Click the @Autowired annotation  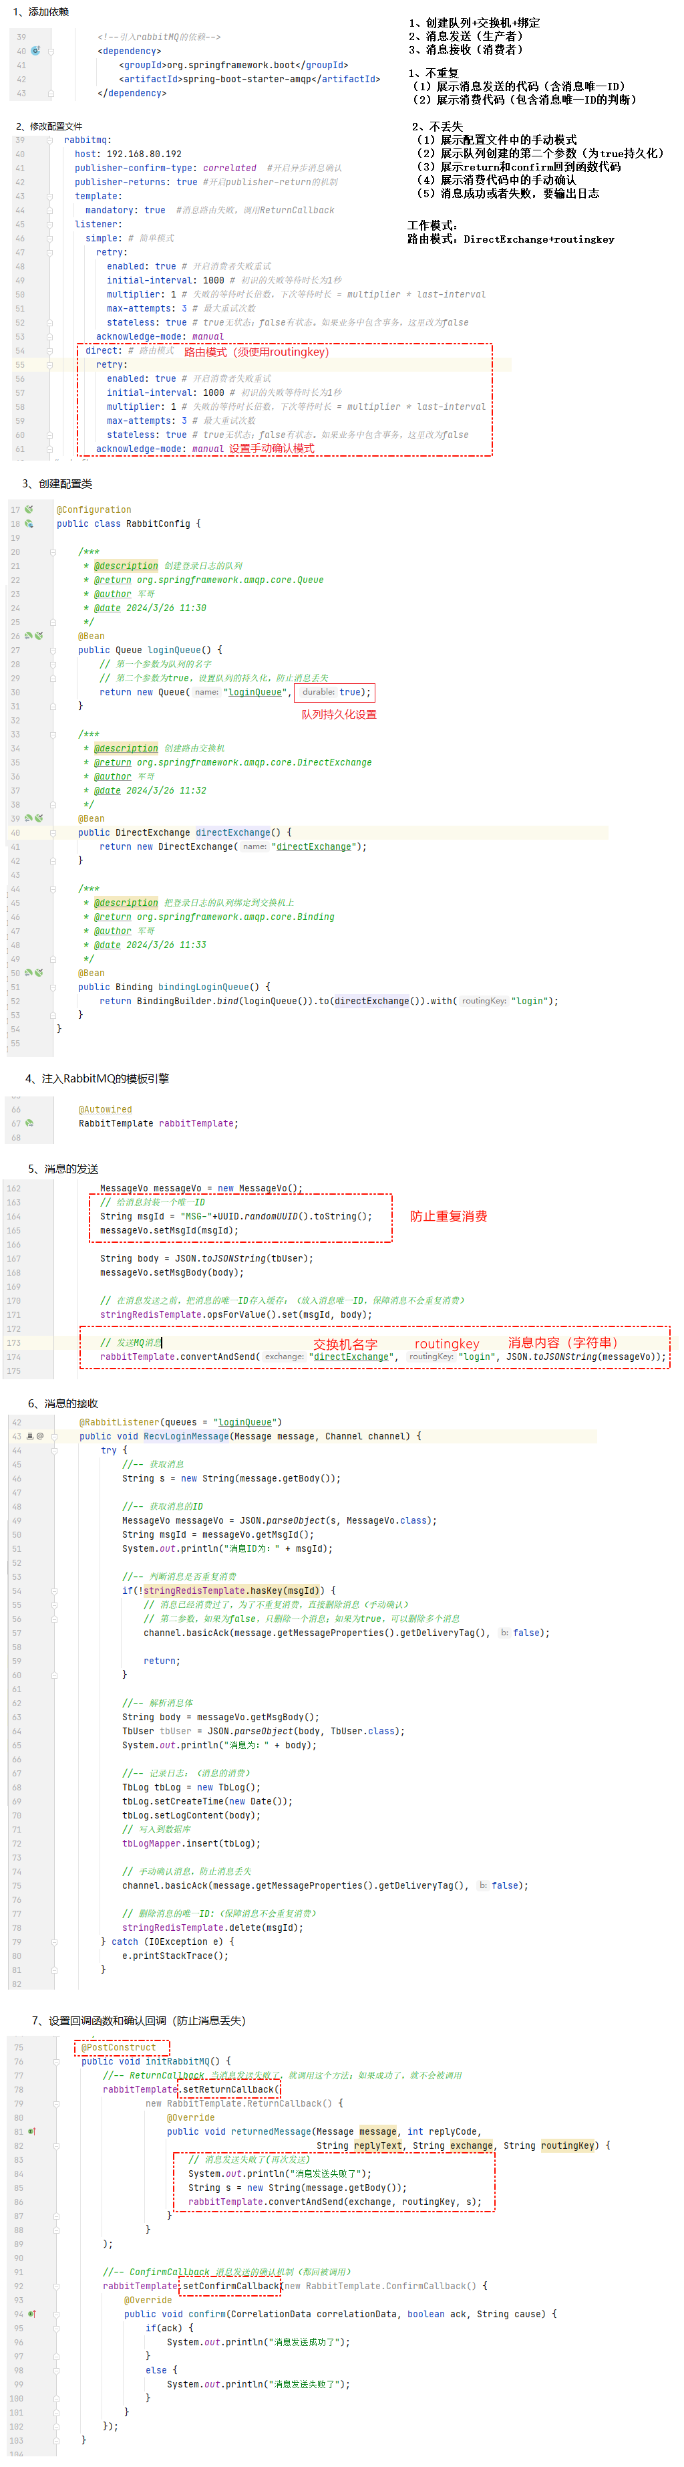pyautogui.click(x=106, y=1110)
